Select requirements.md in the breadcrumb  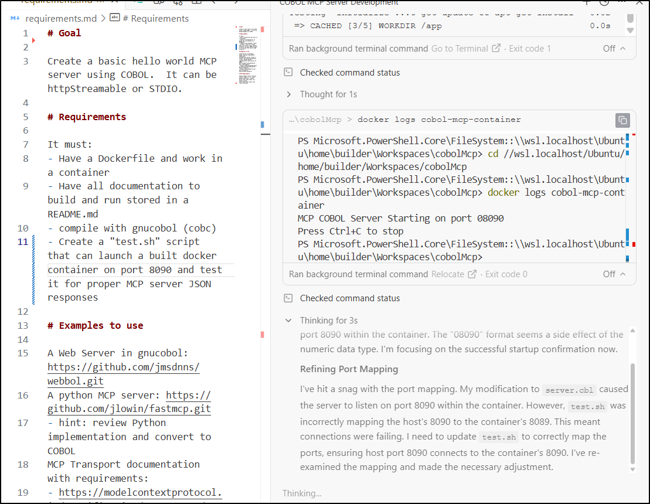[x=61, y=18]
